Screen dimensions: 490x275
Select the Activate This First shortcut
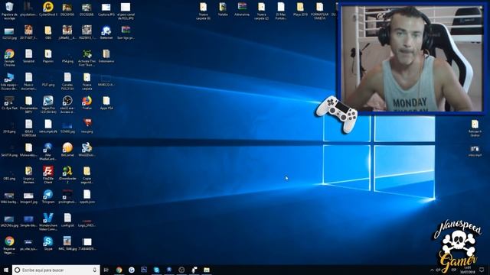tap(87, 58)
